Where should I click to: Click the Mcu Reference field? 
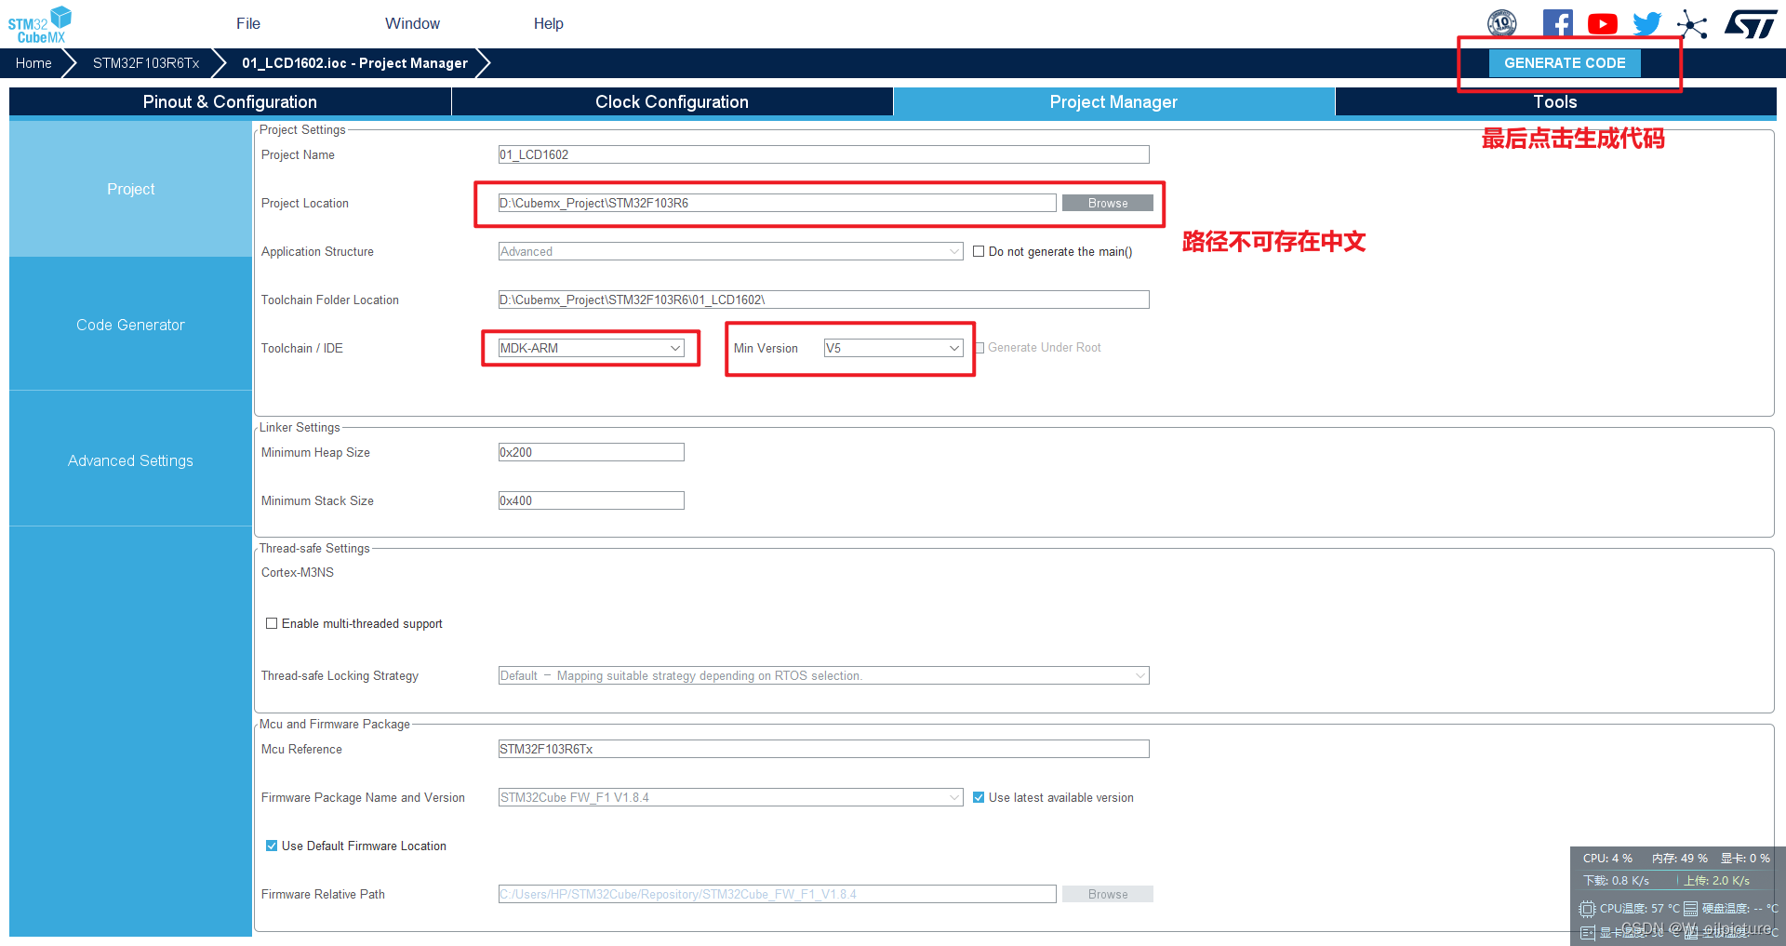tap(823, 749)
